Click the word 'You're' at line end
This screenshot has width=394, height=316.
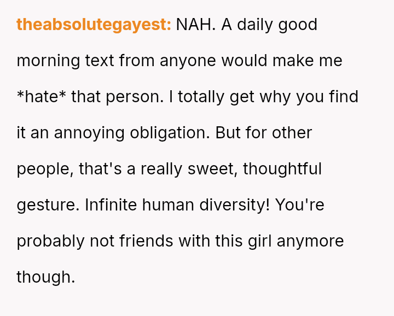300,205
